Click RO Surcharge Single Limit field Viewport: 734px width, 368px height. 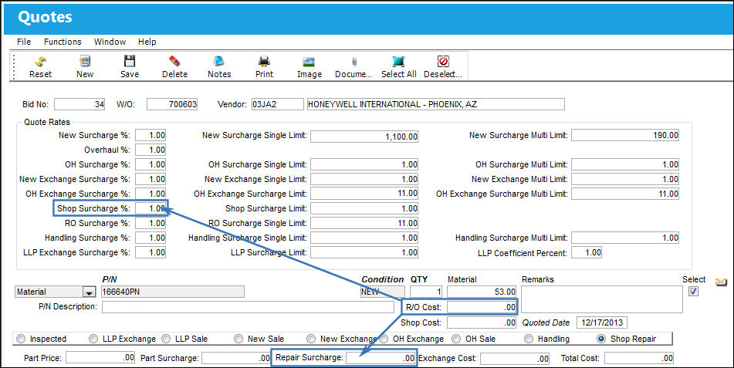coord(364,223)
